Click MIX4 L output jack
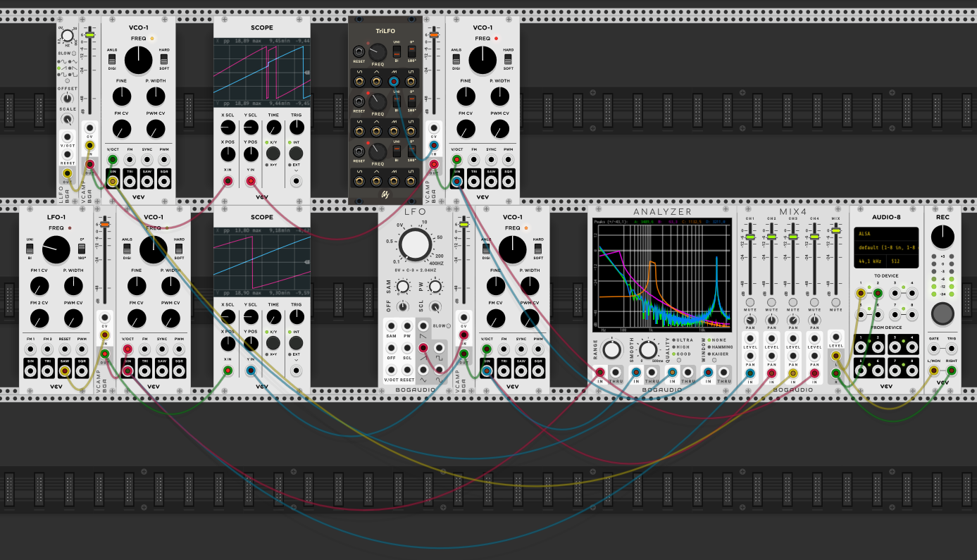This screenshot has width=977, height=560. tap(836, 356)
